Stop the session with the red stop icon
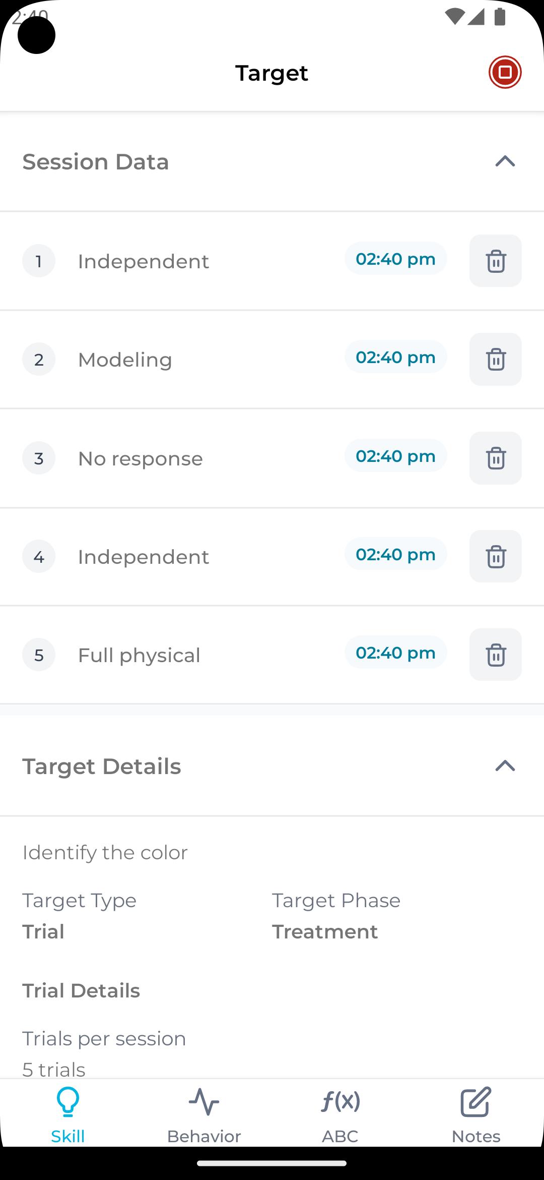The width and height of the screenshot is (544, 1180). [x=505, y=72]
